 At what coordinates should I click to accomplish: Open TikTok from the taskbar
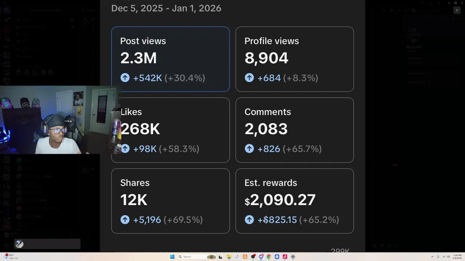285,257
